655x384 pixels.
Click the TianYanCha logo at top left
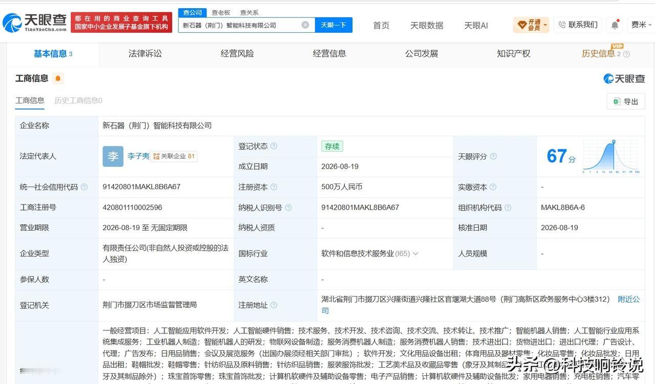(x=35, y=22)
